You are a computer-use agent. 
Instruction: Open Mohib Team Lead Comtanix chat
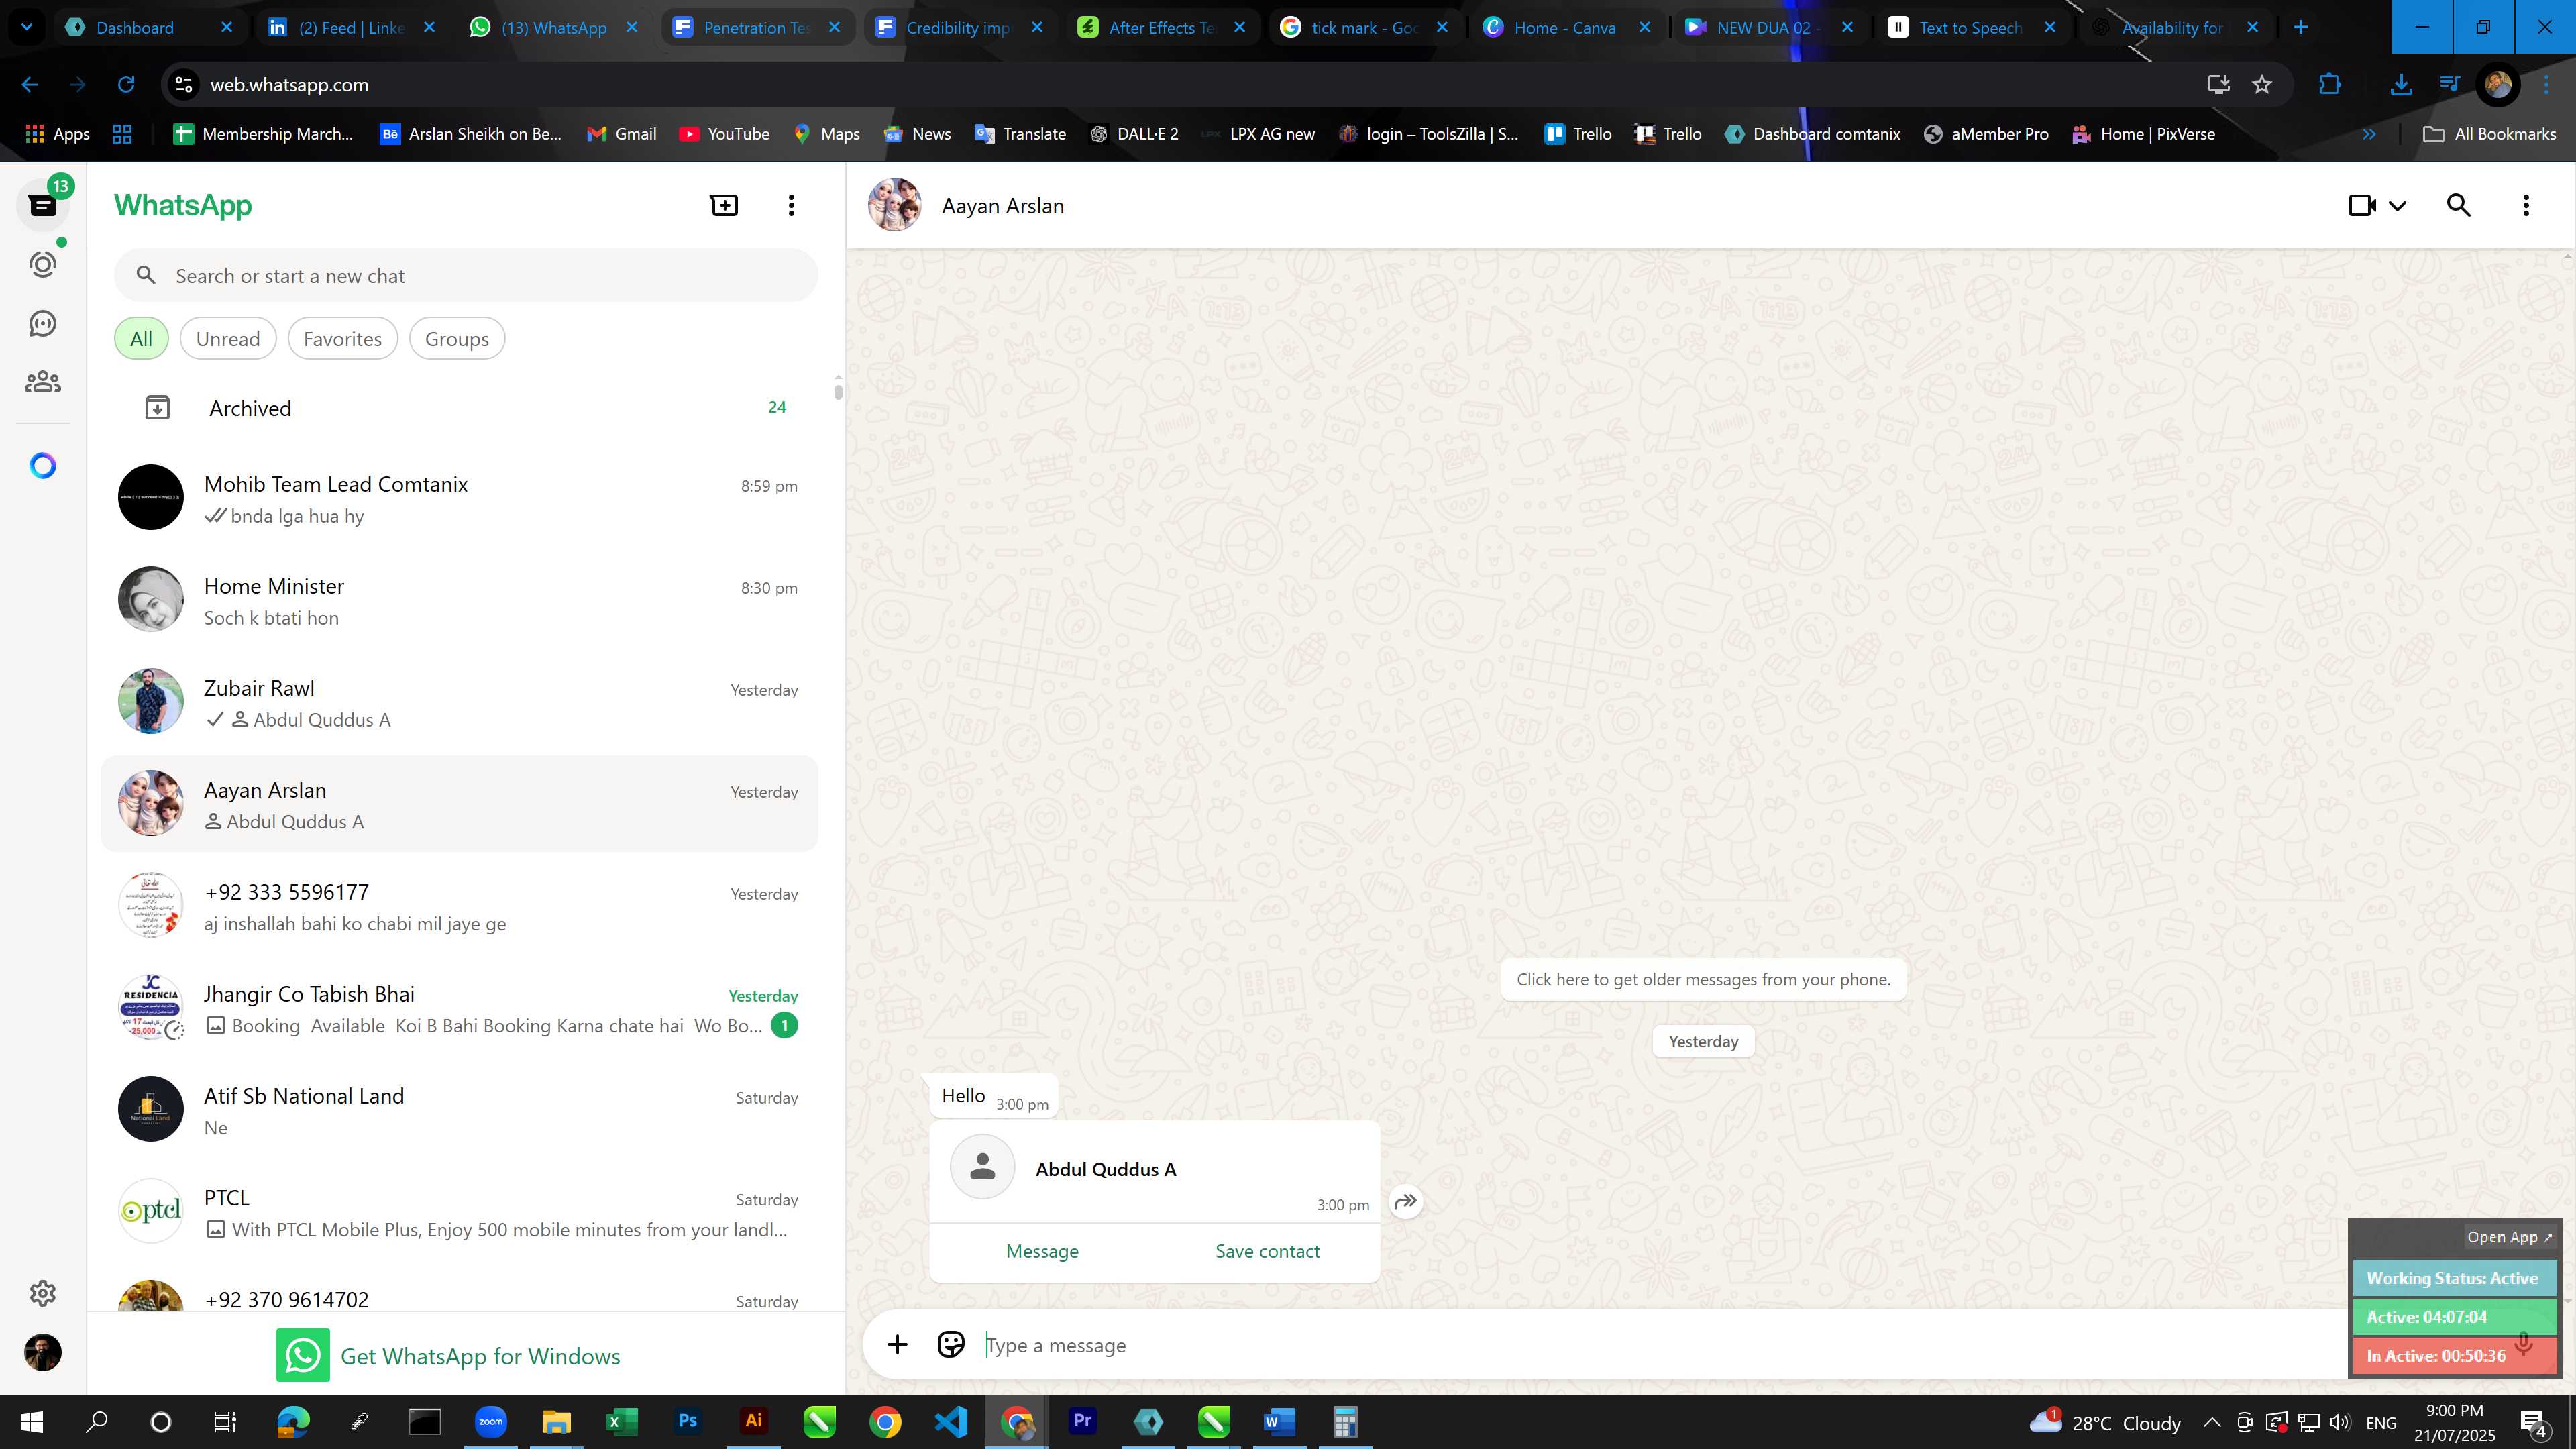click(460, 498)
